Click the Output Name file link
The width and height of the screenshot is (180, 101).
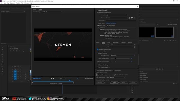point(111,23)
